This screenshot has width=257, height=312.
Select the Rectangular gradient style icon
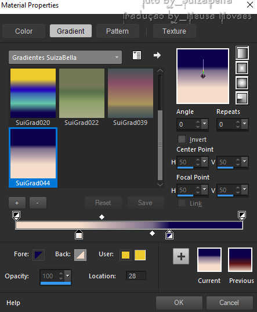pos(242,68)
